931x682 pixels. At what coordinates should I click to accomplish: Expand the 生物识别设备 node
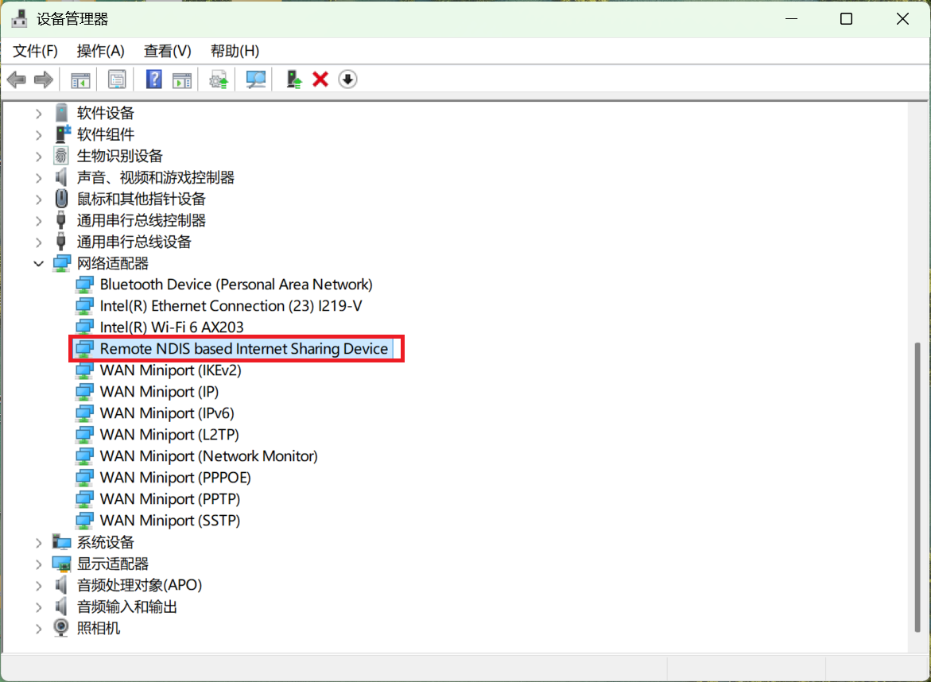(x=39, y=156)
